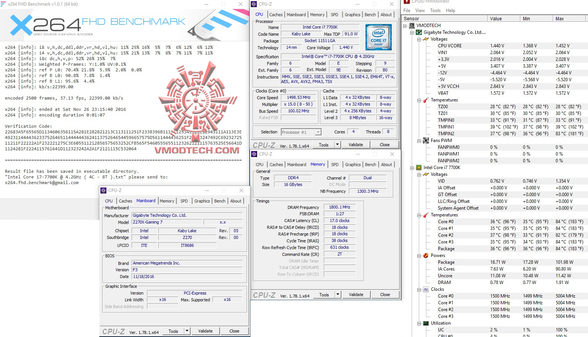
Task: Collapse the Voltages group under Gigabyte Technology
Action: click(419, 39)
